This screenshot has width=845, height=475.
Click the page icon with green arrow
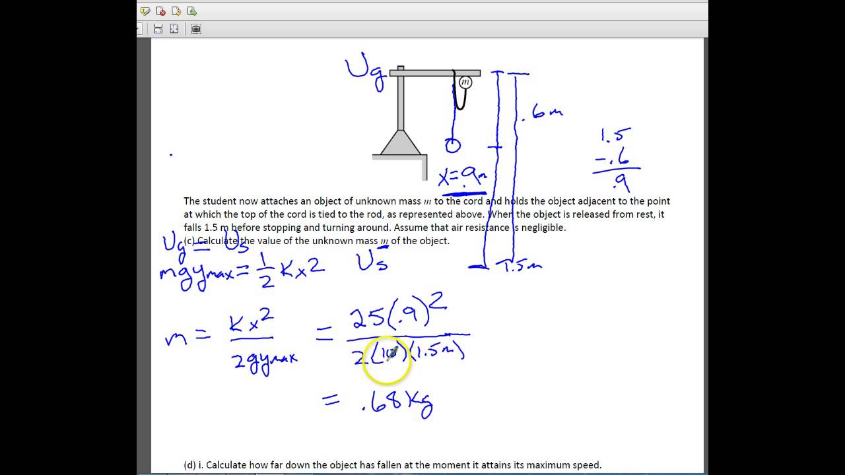191,11
